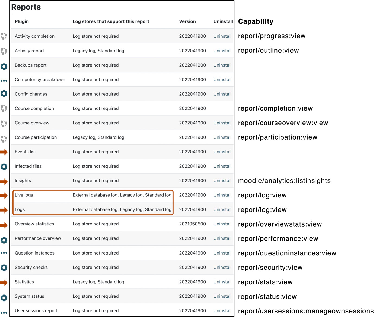The height and width of the screenshot is (317, 376).
Task: Click the Uninstall column header
Action: coord(223,21)
